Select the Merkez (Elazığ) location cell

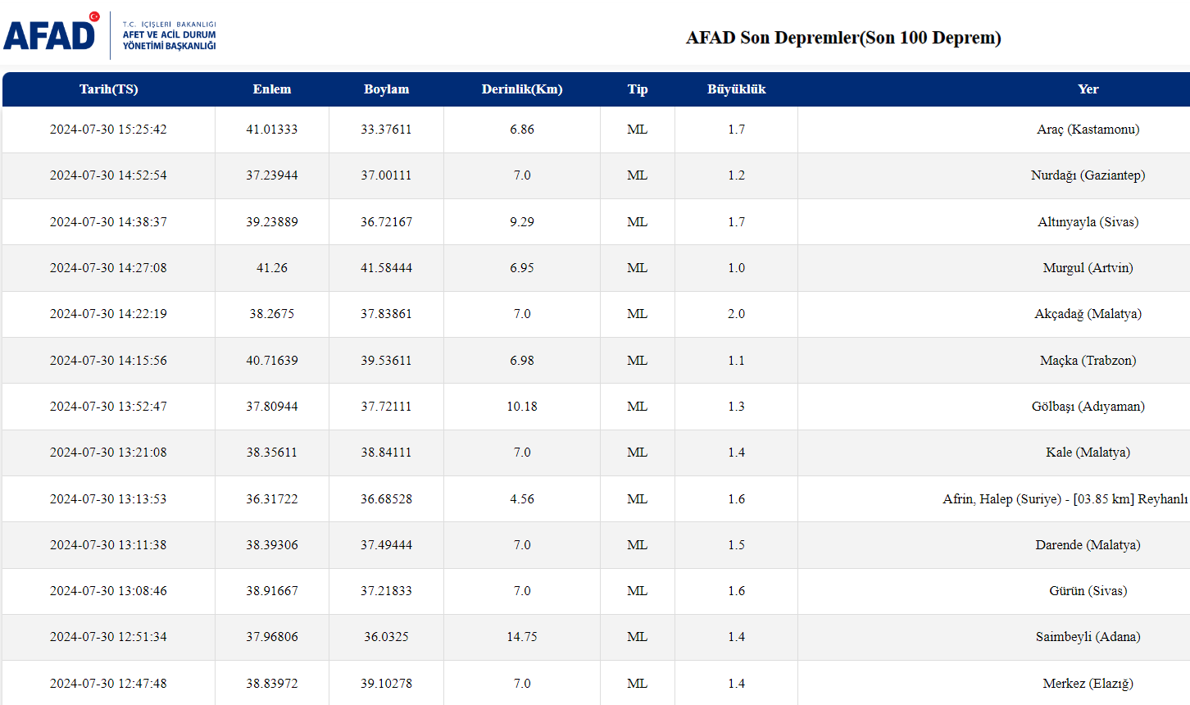point(1088,684)
